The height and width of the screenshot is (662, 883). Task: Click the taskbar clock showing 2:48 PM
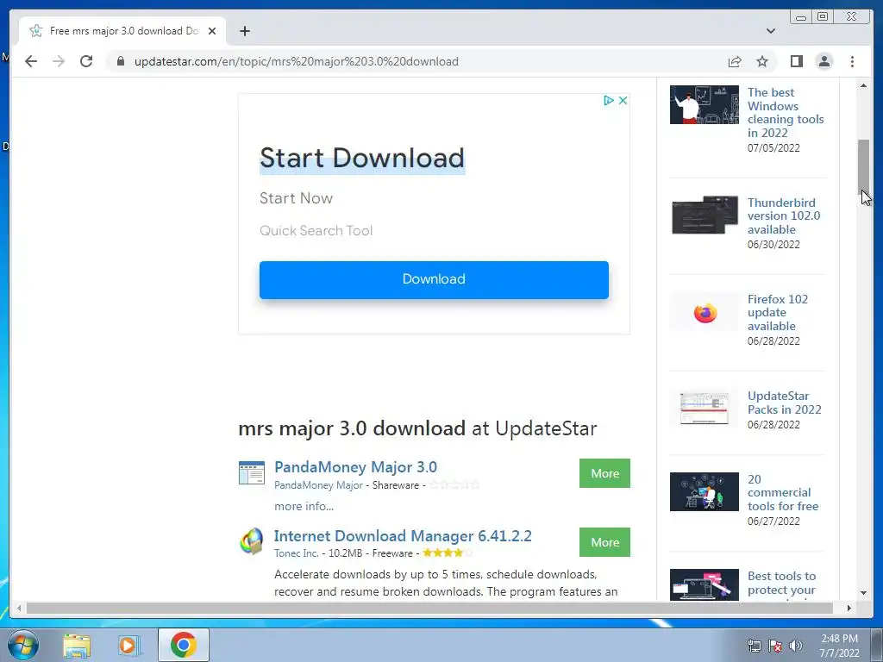[x=839, y=646]
